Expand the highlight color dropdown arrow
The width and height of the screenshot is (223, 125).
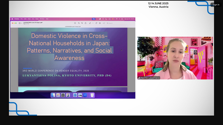[x=93, y=23]
